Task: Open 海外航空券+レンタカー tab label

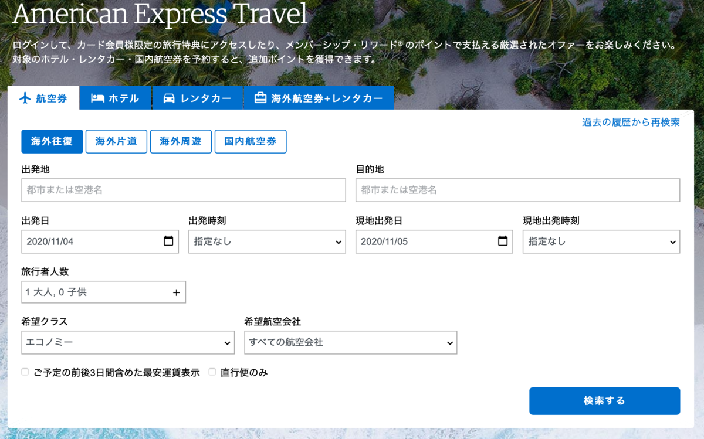Action: tap(327, 98)
